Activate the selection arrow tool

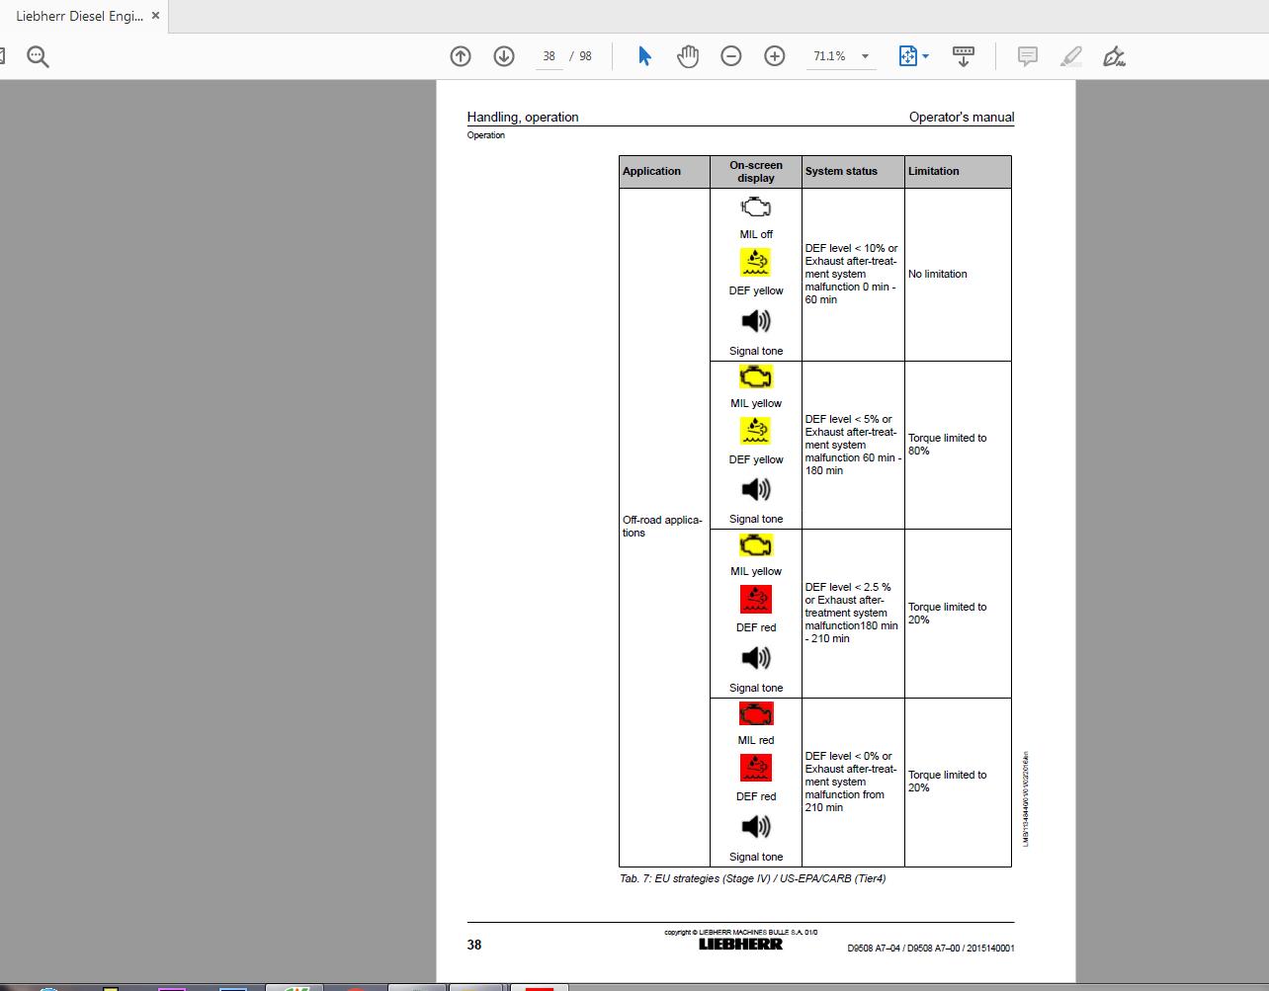coord(643,56)
